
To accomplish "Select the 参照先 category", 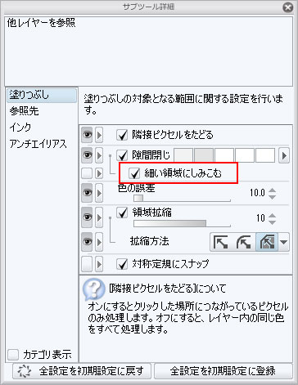I will tap(24, 111).
